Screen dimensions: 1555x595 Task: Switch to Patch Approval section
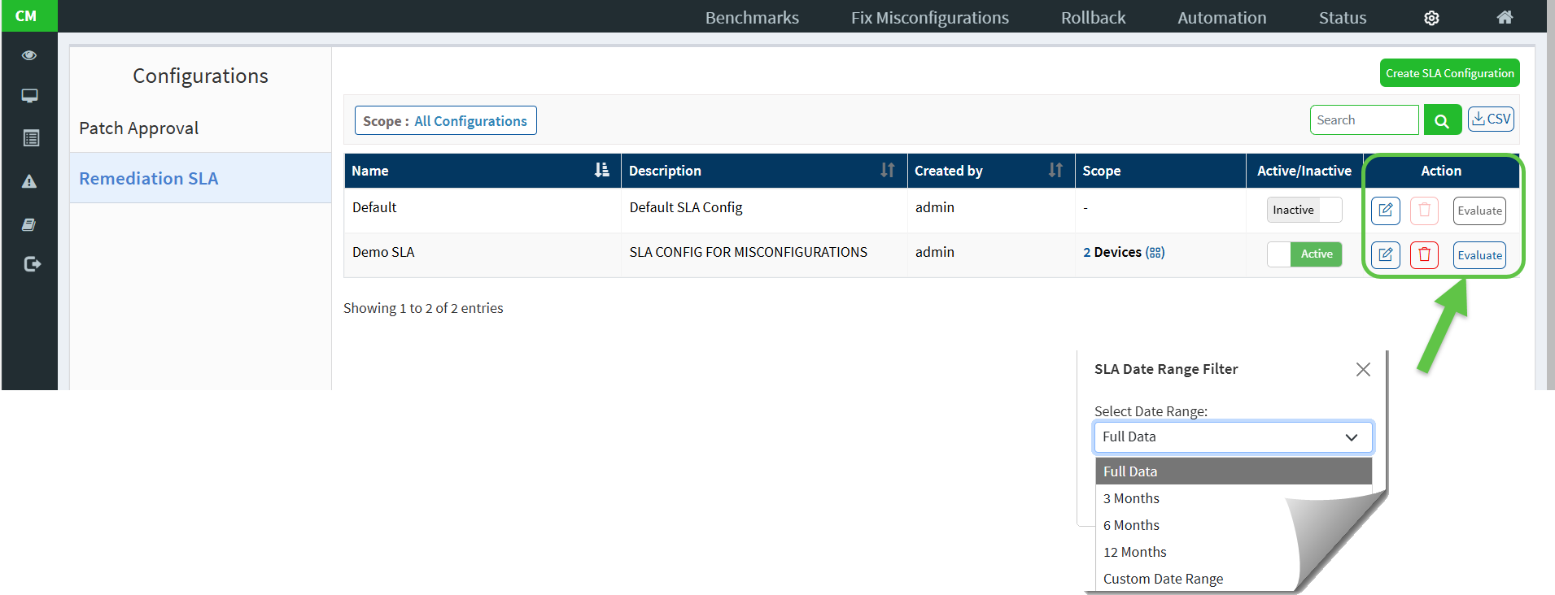[x=139, y=128]
